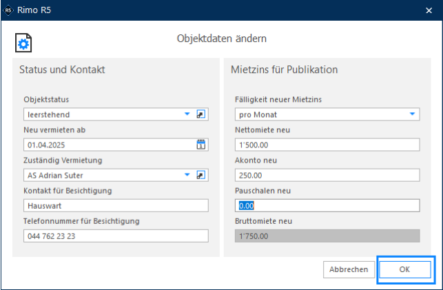Viewport: 443px width, 290px height.
Task: Click the Telefonnummer für Besichtigung field
Action: point(116,236)
